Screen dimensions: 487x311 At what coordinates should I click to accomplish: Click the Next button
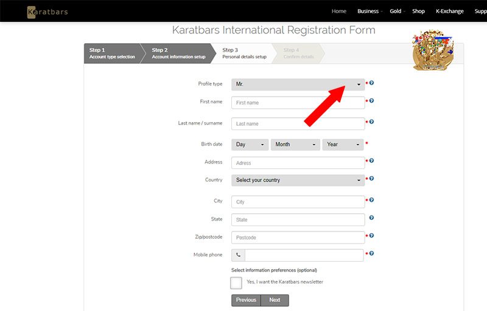pyautogui.click(x=275, y=300)
